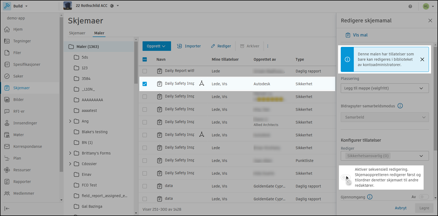Open the Vis mal link

[357, 35]
